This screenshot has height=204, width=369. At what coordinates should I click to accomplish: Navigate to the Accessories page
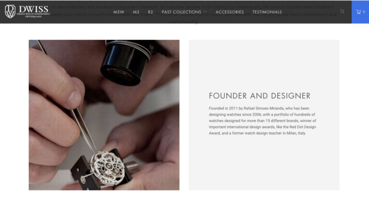(x=230, y=12)
